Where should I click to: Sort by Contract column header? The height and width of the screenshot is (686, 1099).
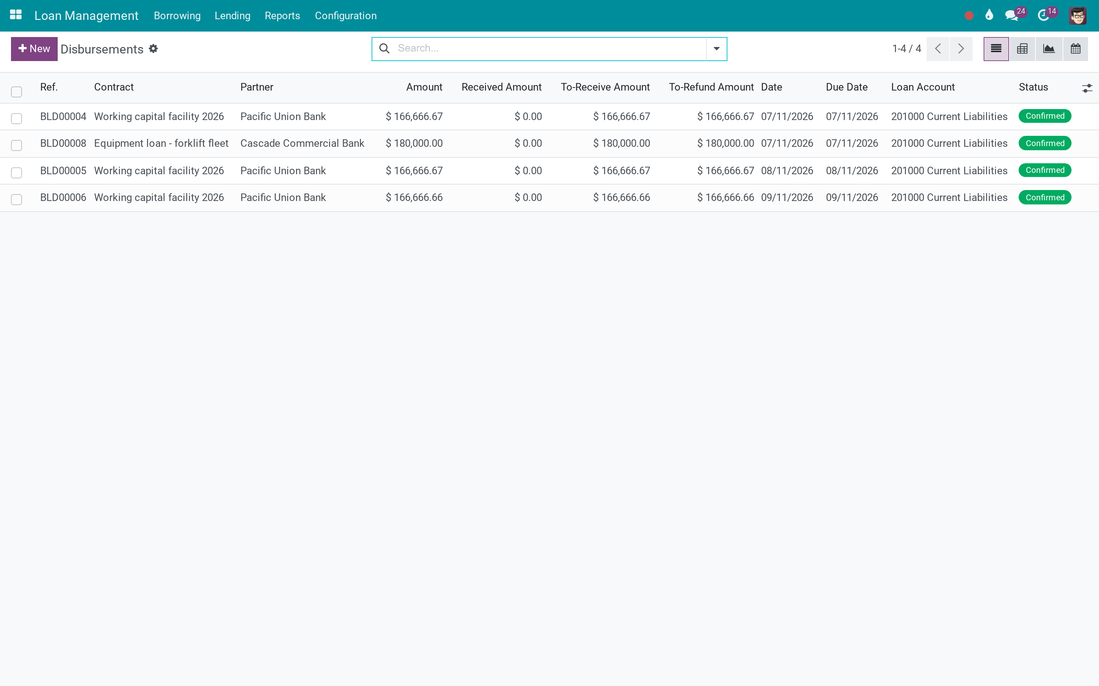tap(114, 87)
